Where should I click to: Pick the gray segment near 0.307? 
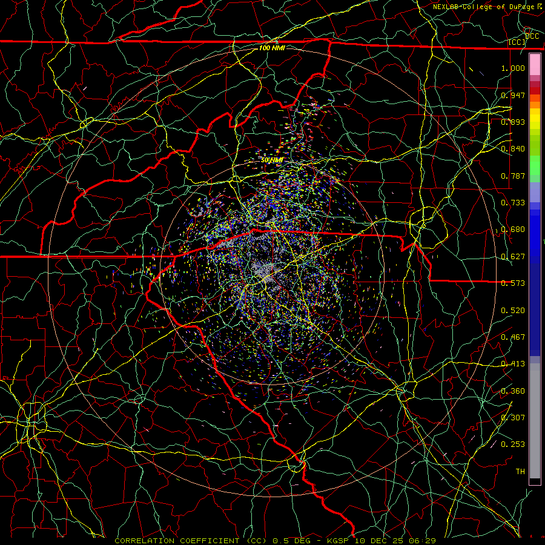[535, 421]
